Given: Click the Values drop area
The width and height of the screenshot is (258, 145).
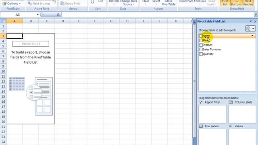Looking at the screenshot, I should coord(242,137).
